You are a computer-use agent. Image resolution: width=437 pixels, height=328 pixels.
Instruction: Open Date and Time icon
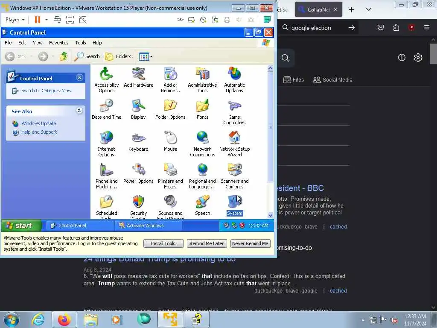[x=106, y=109]
